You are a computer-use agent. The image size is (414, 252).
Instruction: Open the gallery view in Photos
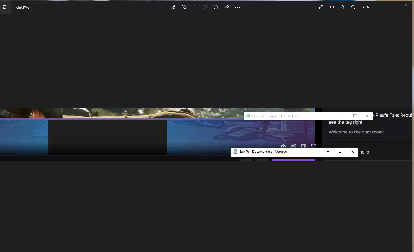tap(4, 7)
